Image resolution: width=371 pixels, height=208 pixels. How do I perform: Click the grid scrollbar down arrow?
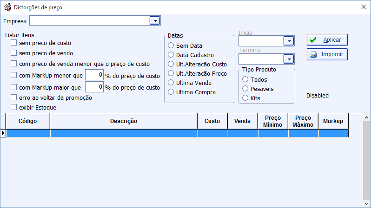(x=366, y=203)
